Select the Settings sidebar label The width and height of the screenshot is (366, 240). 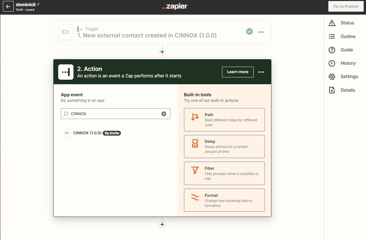pos(349,76)
